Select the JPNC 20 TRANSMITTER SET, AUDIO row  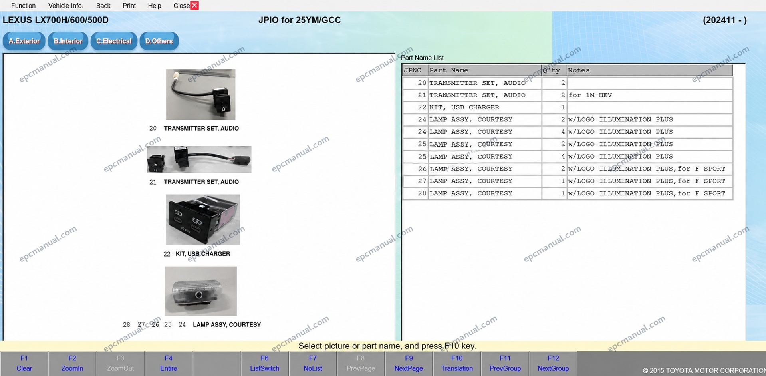pos(568,83)
